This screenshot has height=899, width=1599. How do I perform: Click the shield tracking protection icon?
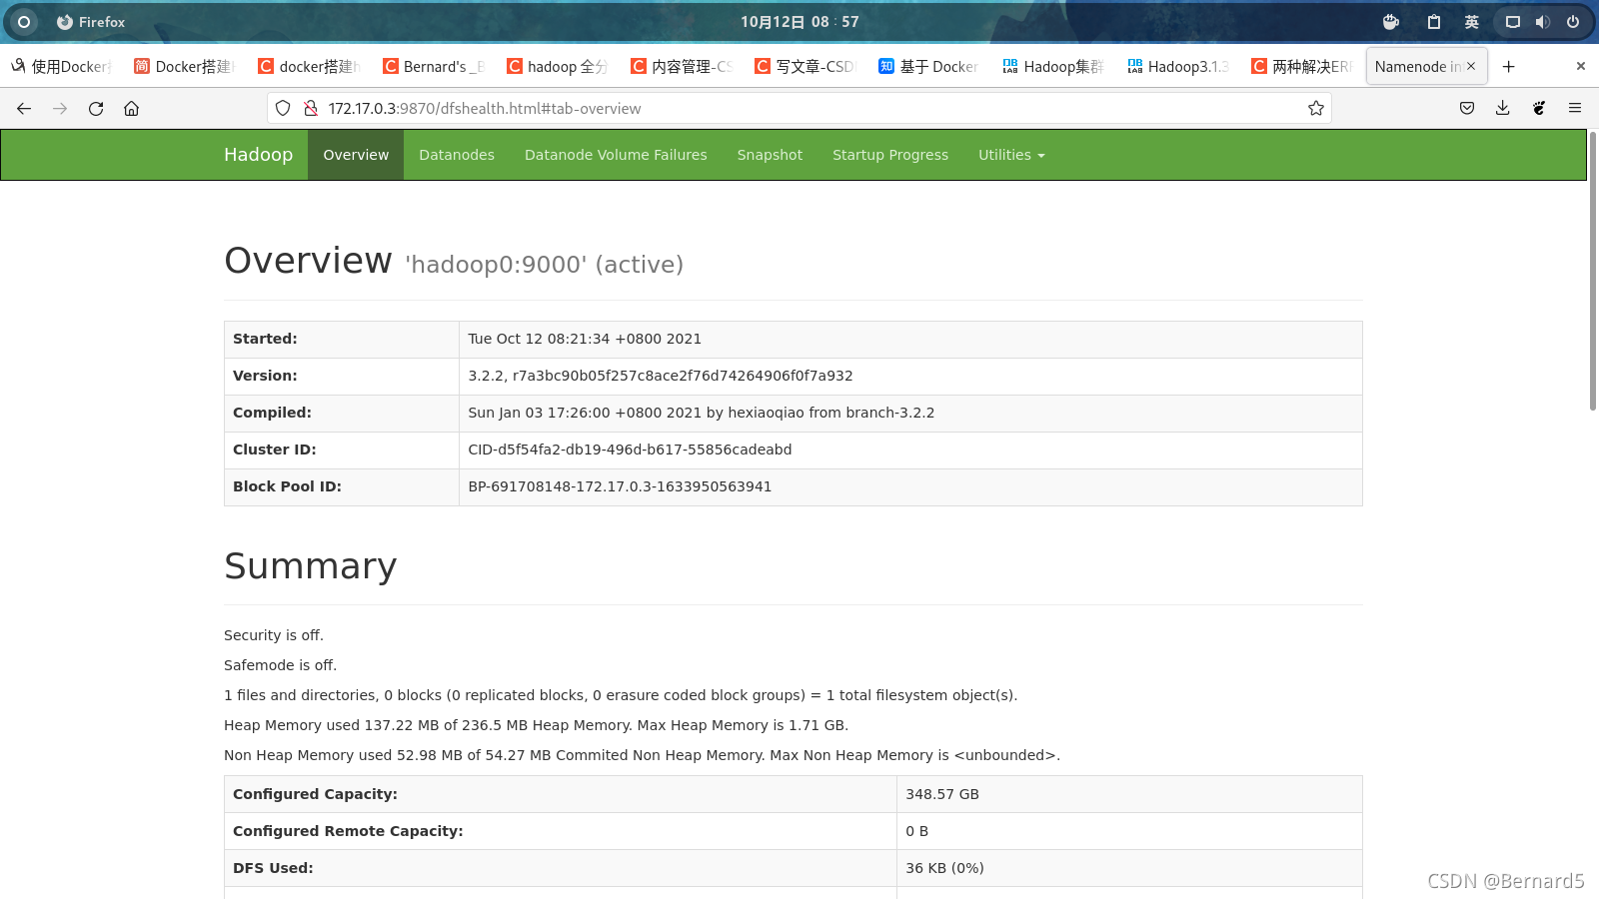[283, 108]
